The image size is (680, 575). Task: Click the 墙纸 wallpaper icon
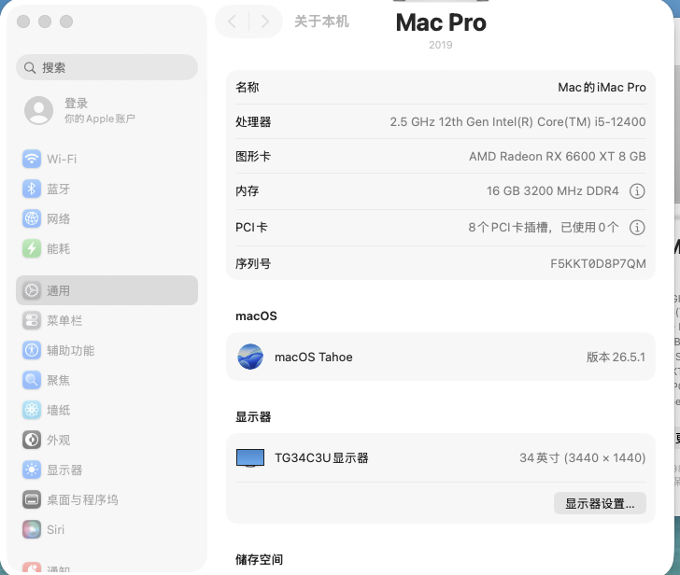[32, 410]
